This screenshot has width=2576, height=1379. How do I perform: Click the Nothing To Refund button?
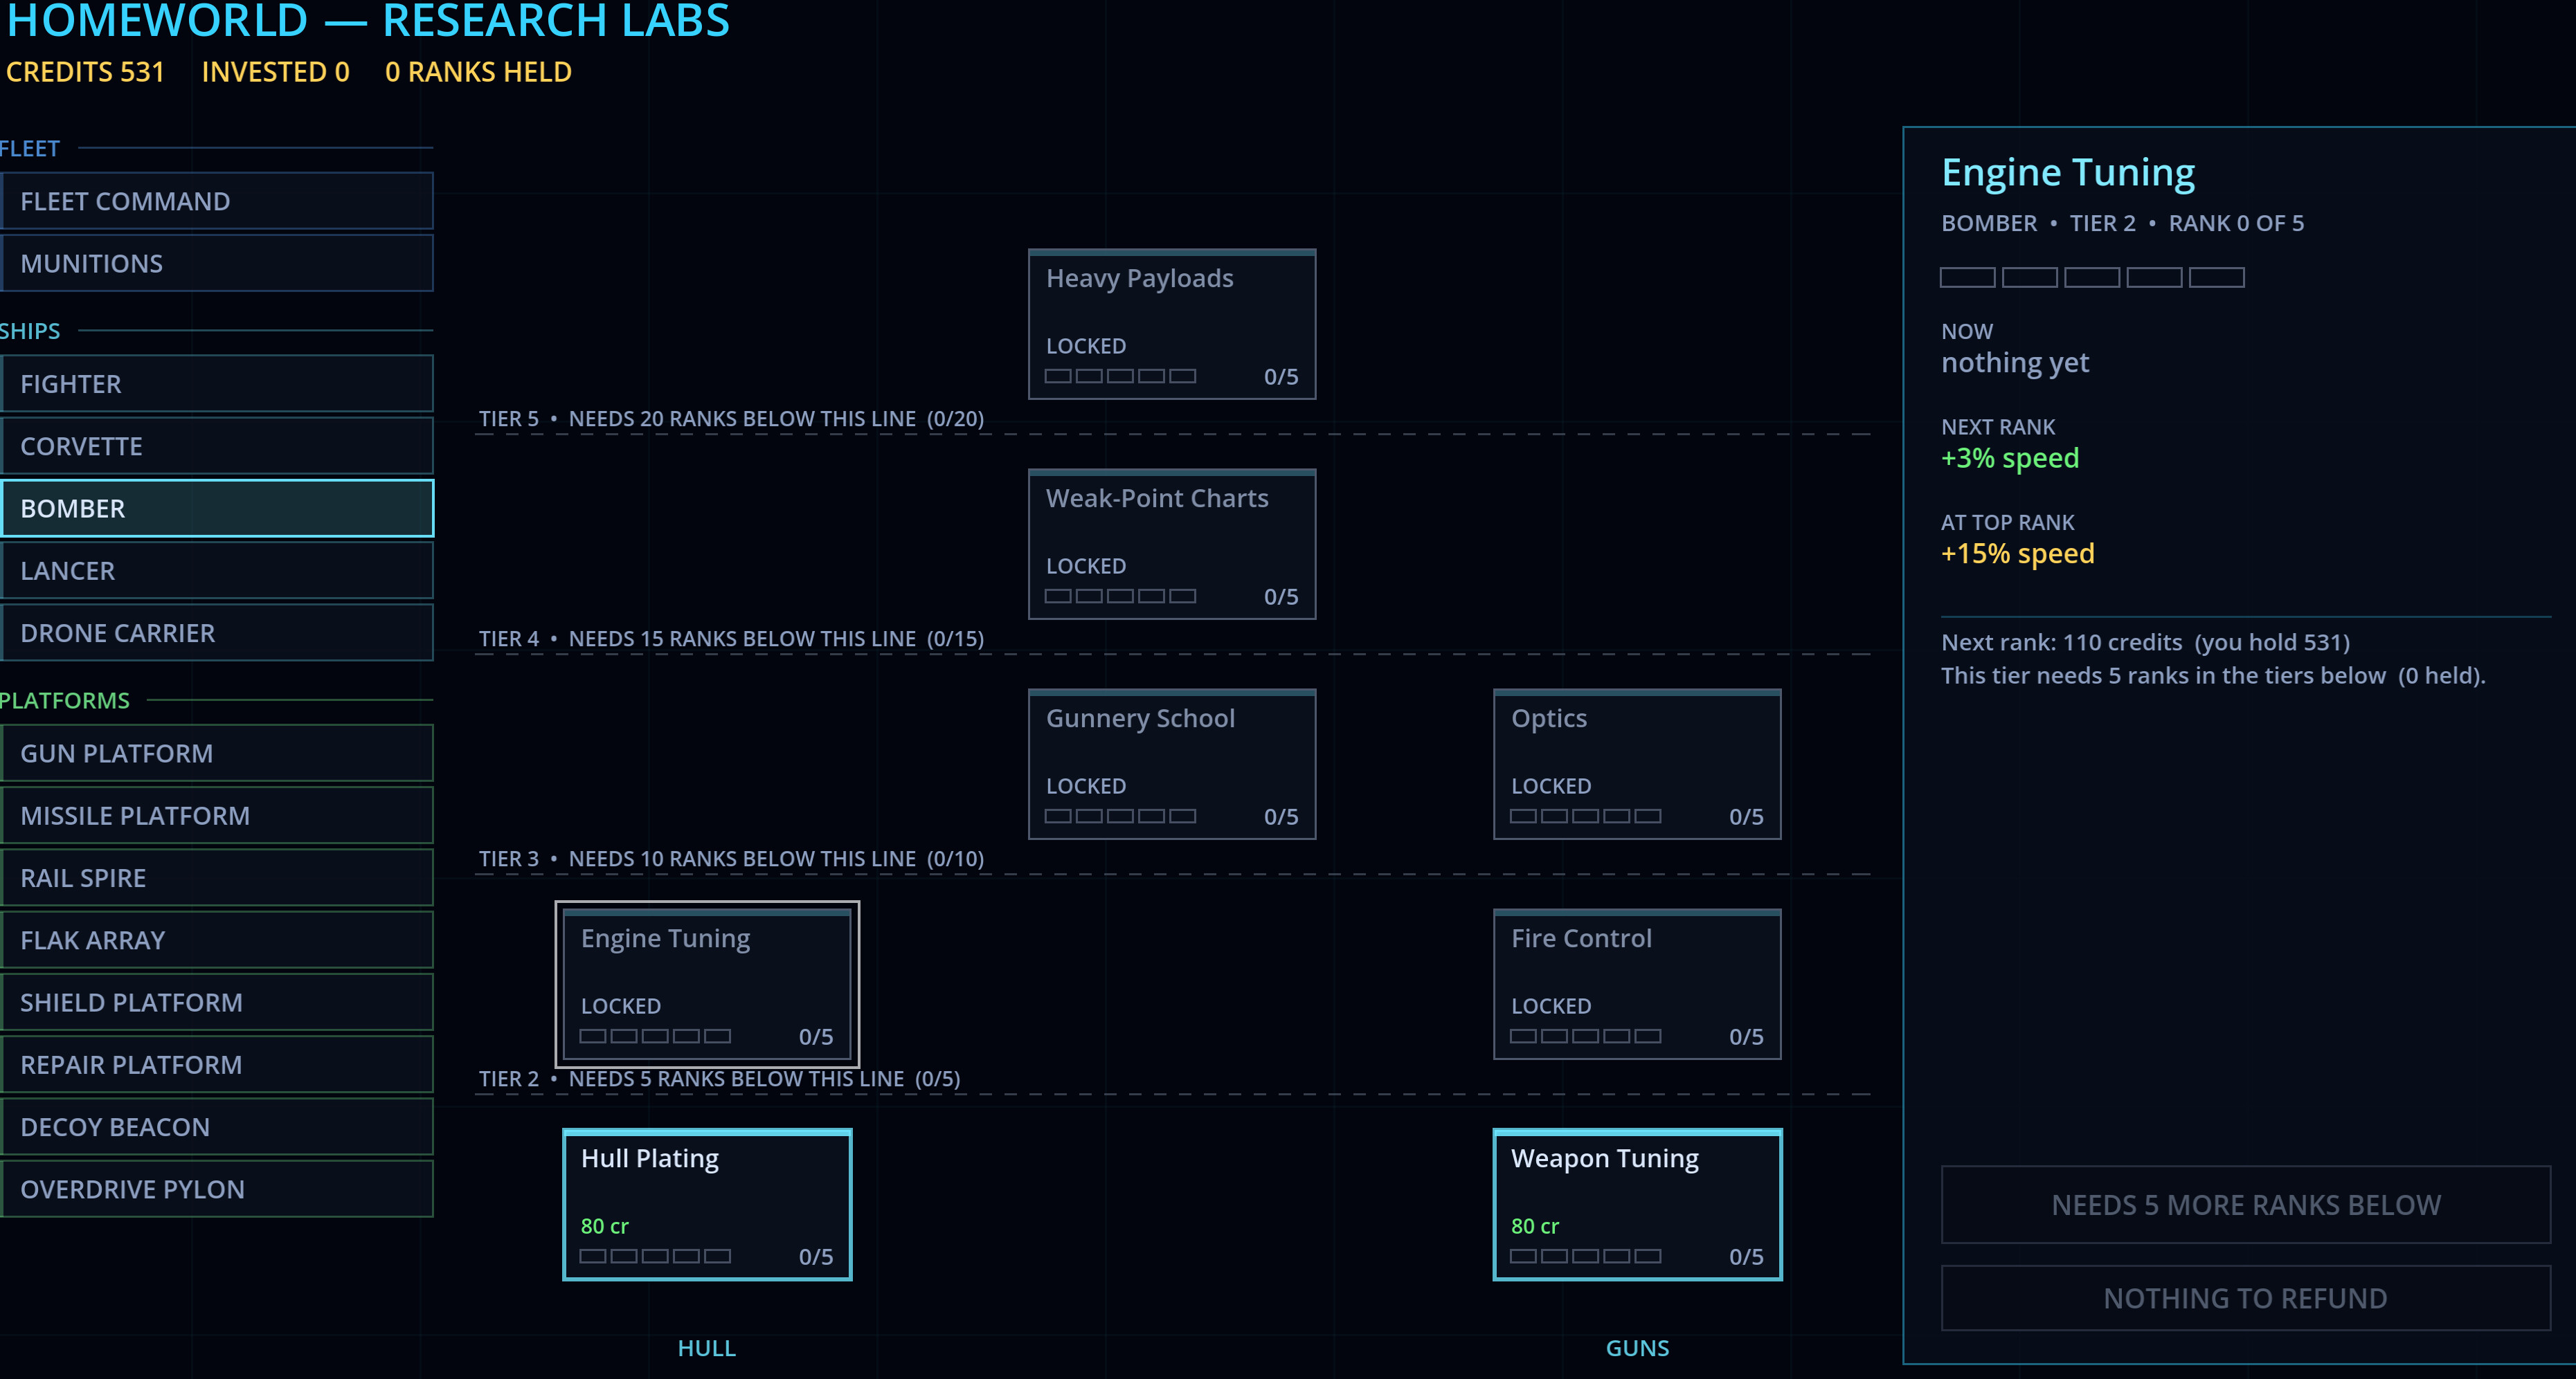click(x=2246, y=1297)
